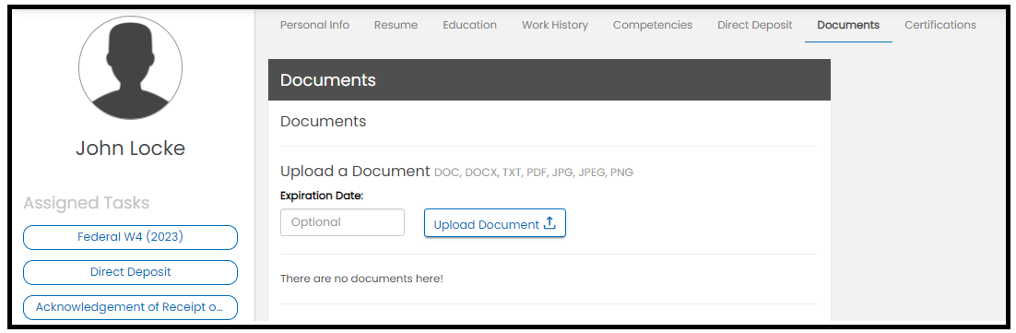Open the Personal Info tab

click(x=314, y=25)
